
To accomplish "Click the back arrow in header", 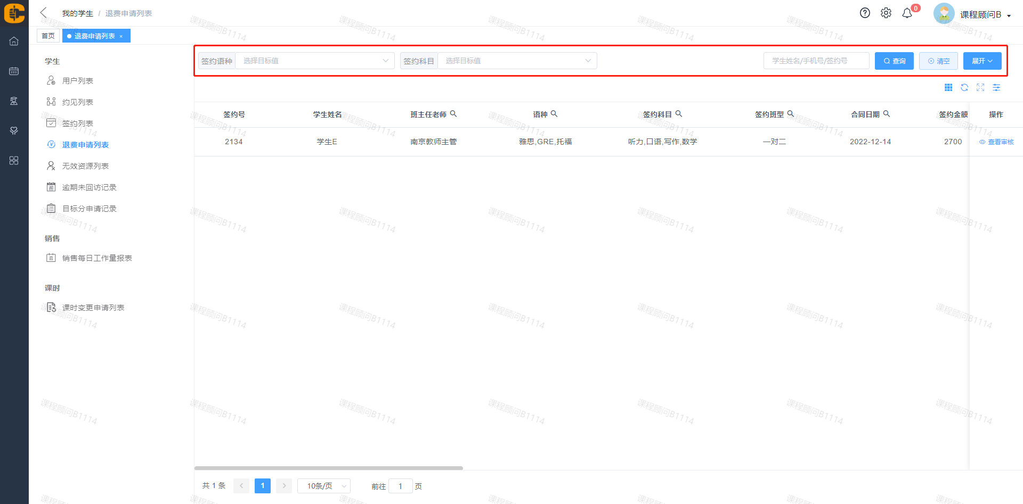I will (44, 13).
